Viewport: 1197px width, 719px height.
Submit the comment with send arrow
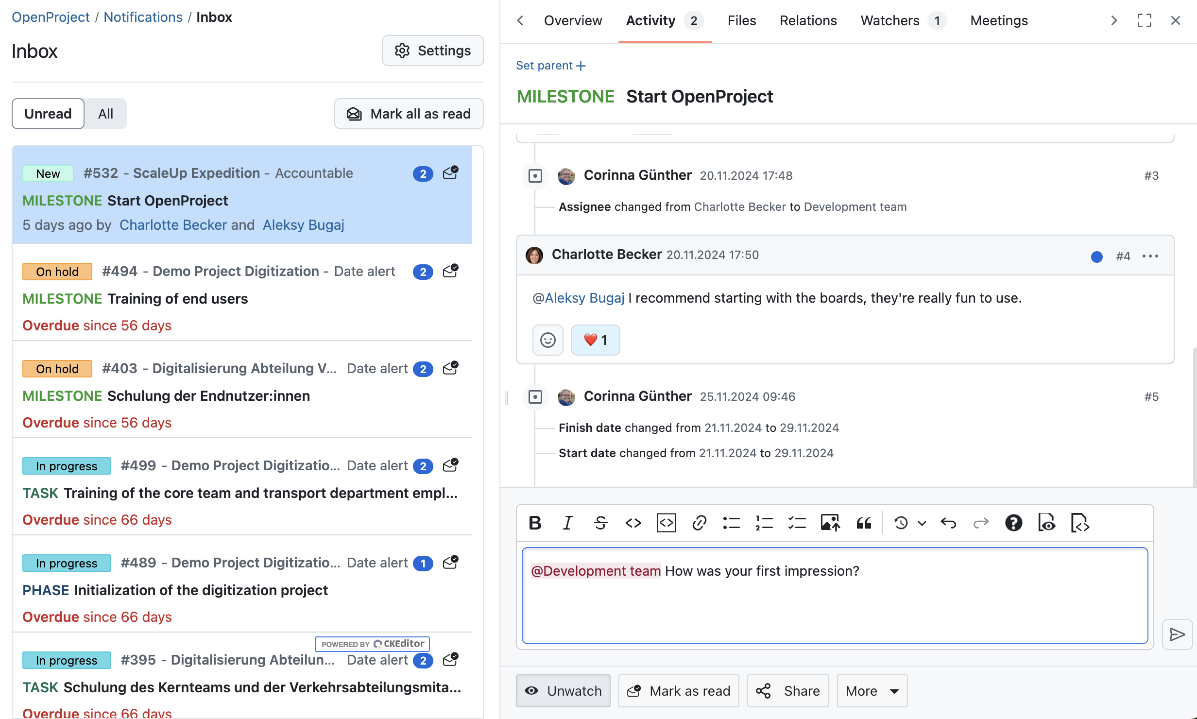(1177, 634)
